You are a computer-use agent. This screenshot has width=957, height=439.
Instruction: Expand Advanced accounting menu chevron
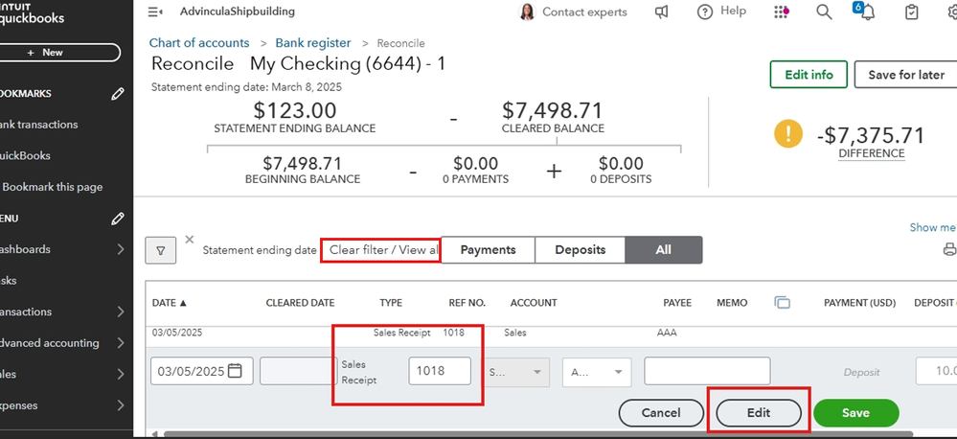(x=121, y=343)
